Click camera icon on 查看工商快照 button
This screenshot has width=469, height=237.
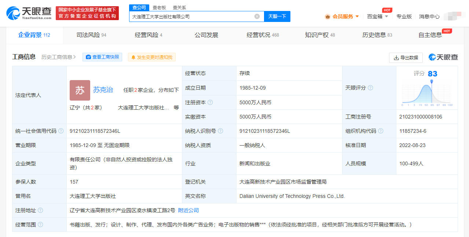point(88,57)
